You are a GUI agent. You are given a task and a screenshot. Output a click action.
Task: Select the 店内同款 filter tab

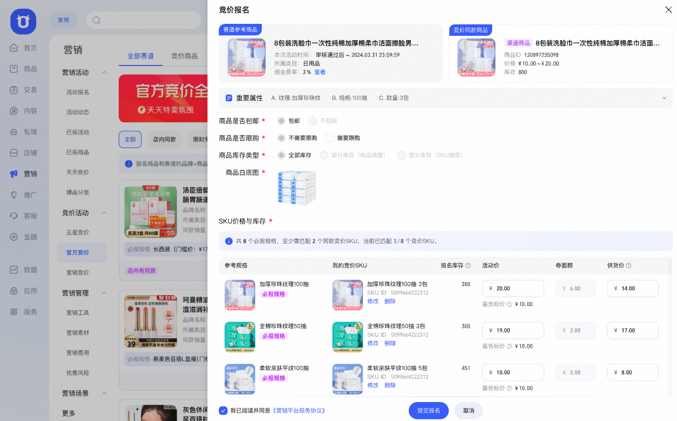pos(164,139)
